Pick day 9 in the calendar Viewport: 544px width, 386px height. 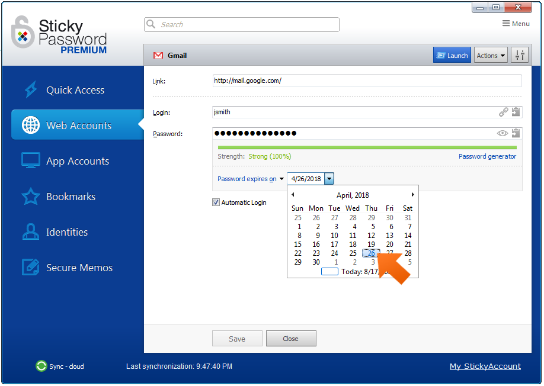tap(318, 236)
